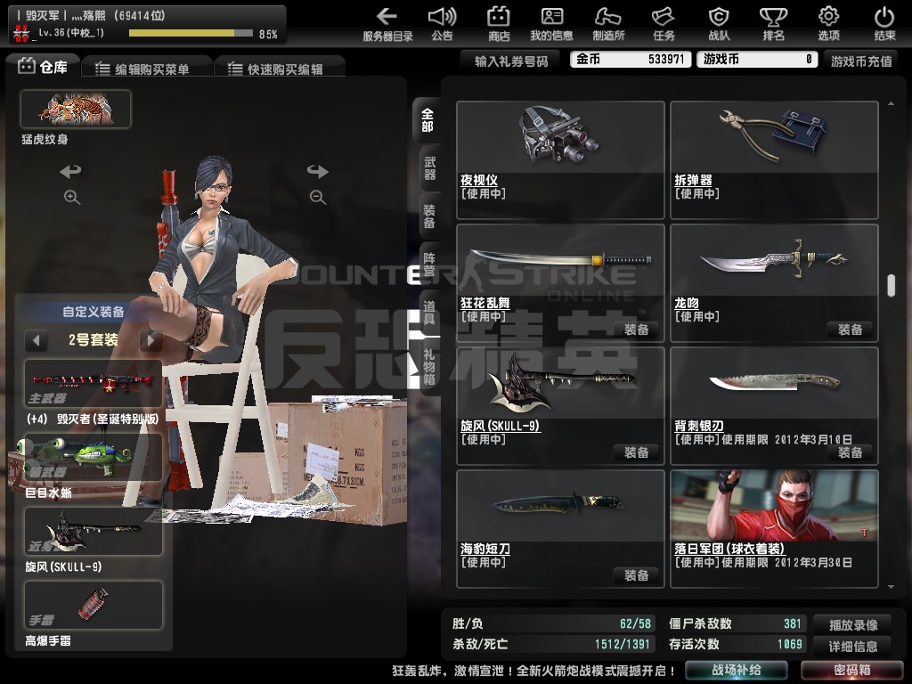The width and height of the screenshot is (912, 684).
Task: Rotate the character left with the curved arrow
Action: (70, 171)
